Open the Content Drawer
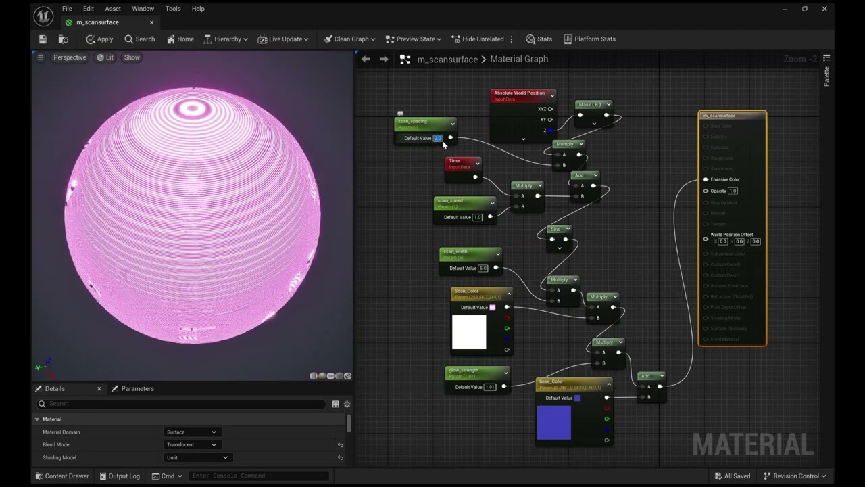 [x=61, y=476]
